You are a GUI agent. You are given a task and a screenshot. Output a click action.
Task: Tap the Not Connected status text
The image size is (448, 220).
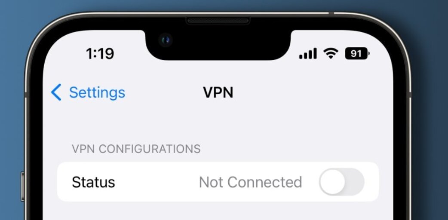(250, 182)
